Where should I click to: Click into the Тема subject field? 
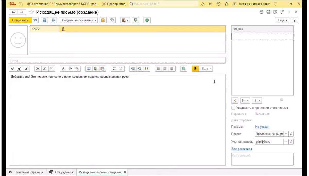[x=117, y=60]
